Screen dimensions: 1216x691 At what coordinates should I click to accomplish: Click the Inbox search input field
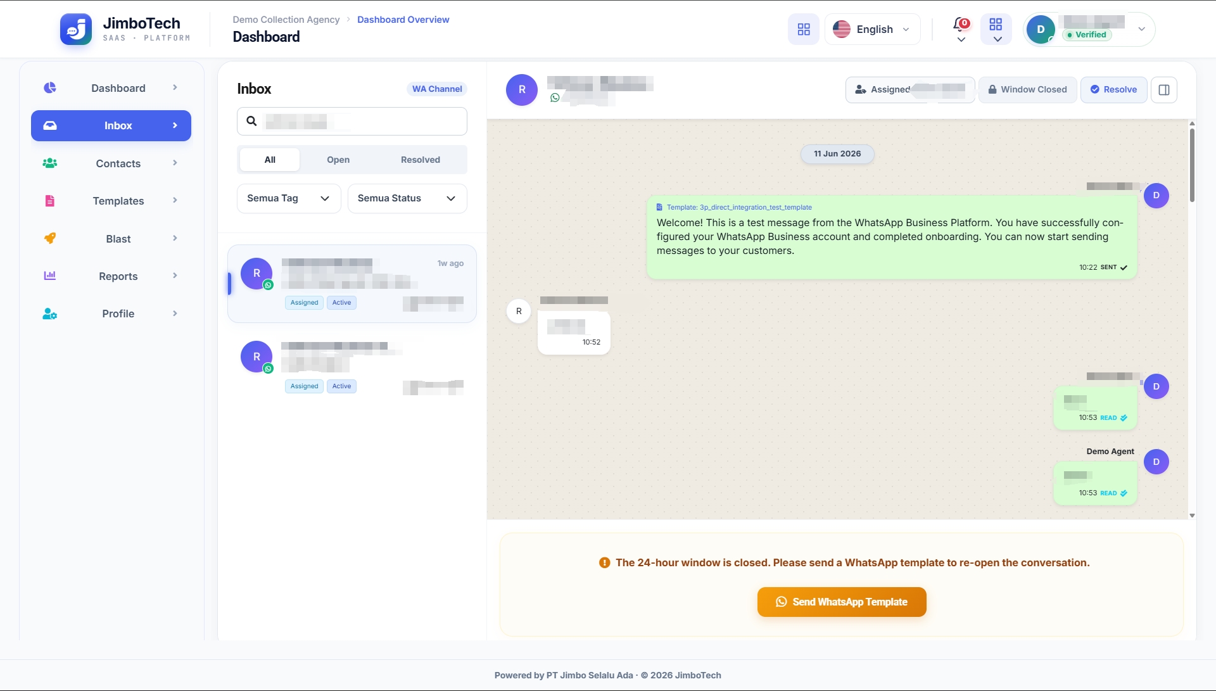[x=352, y=121]
